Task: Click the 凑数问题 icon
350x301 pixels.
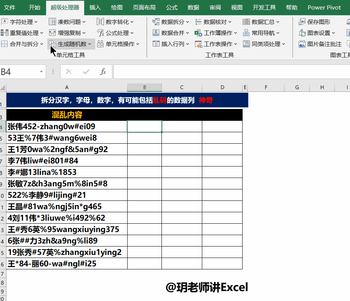Action: pyautogui.click(x=53, y=22)
